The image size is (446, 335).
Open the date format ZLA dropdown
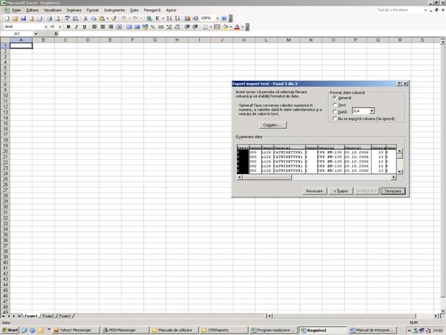pyautogui.click(x=372, y=111)
